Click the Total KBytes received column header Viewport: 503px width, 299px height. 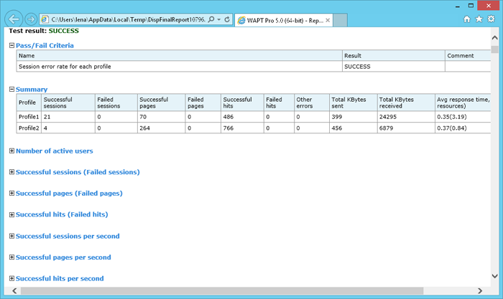(x=406, y=103)
